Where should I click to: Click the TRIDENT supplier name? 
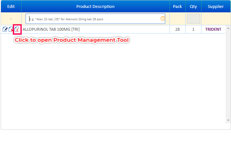[x=213, y=29]
